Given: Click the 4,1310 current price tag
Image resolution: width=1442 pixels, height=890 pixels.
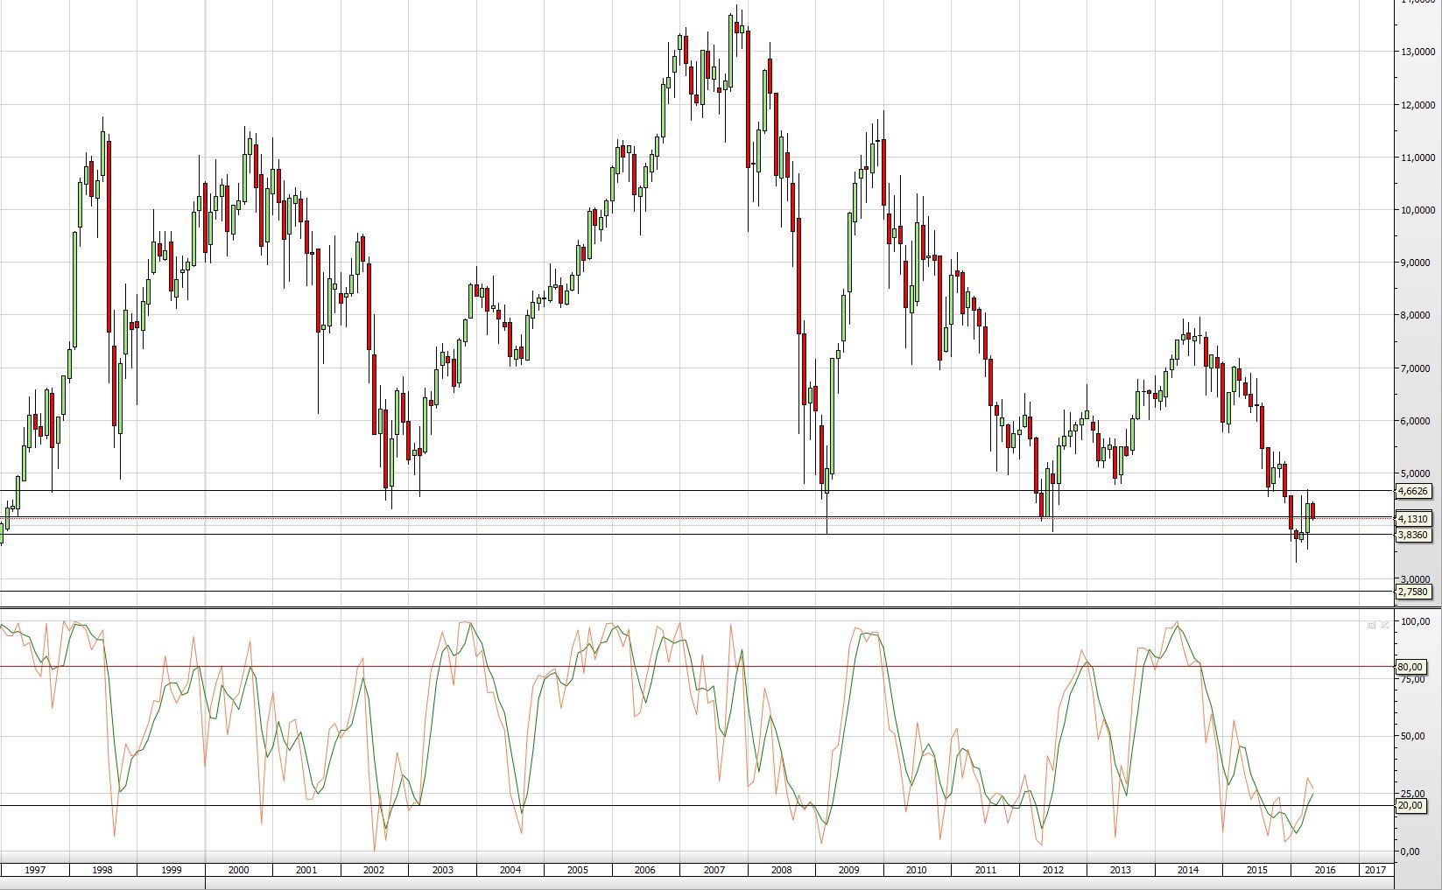Looking at the screenshot, I should pos(1414,519).
